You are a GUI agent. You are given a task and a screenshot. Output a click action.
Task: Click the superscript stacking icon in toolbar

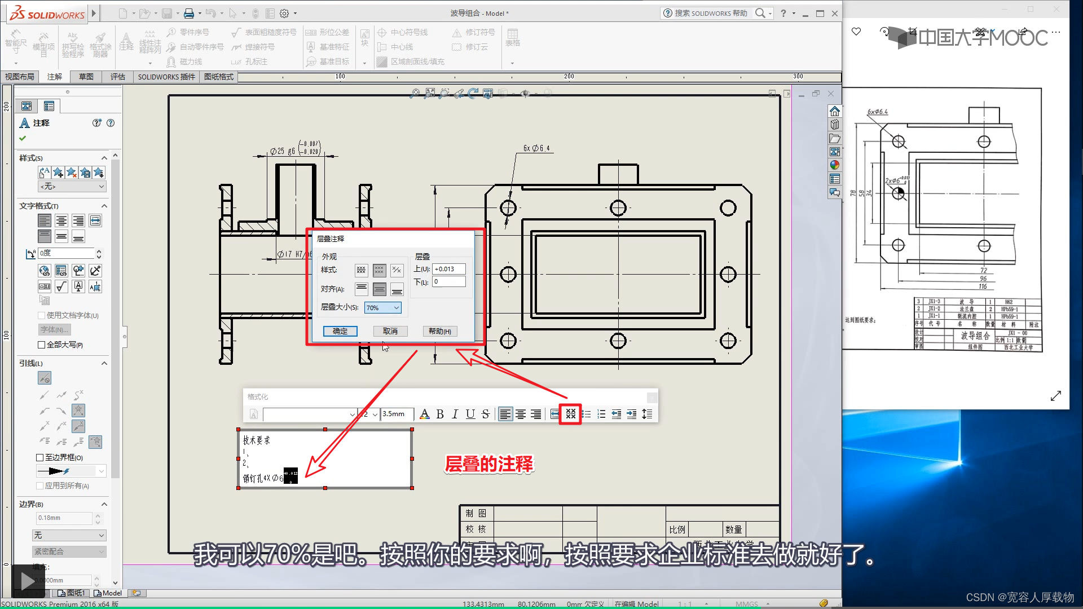click(570, 413)
